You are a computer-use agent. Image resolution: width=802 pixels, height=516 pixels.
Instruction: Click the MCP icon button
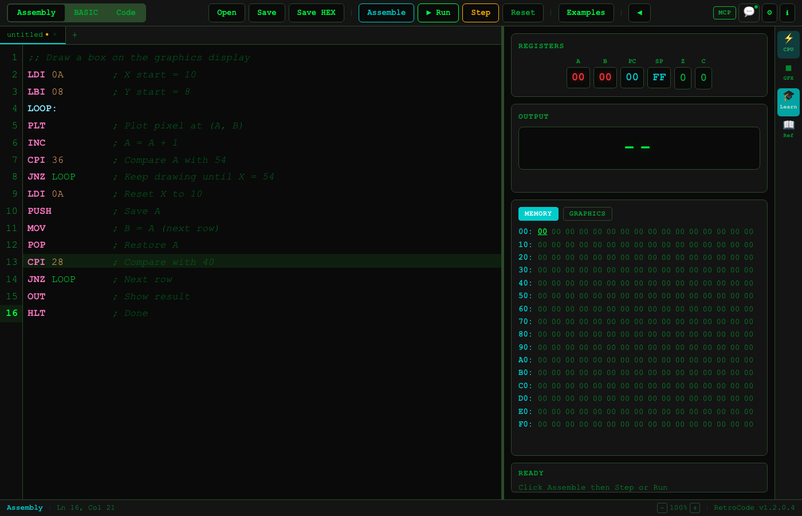click(724, 12)
